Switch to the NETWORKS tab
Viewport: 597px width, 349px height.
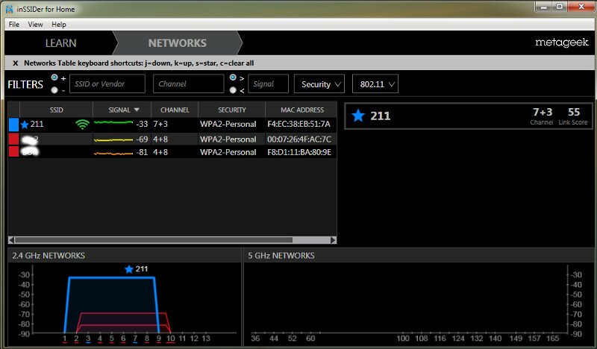tap(178, 43)
